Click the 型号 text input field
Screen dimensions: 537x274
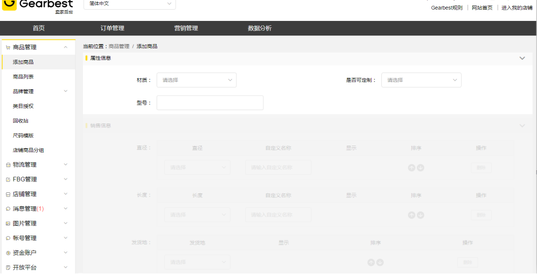point(210,103)
